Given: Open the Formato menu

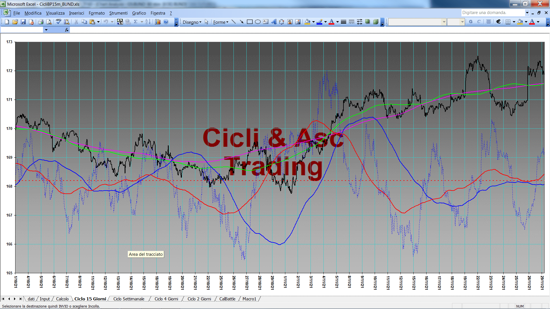Looking at the screenshot, I should [97, 13].
